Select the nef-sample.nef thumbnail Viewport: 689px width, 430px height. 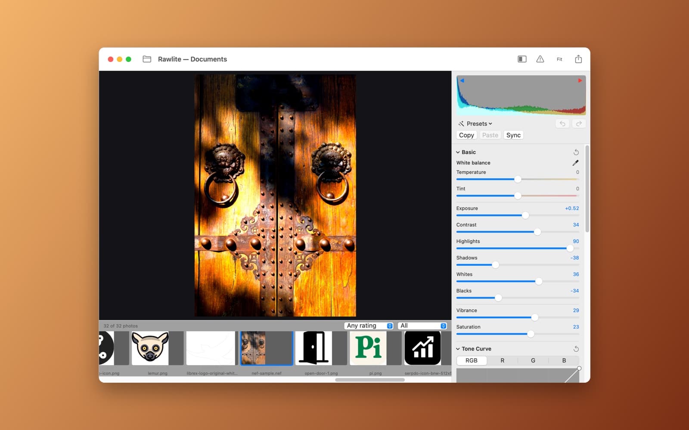click(267, 348)
